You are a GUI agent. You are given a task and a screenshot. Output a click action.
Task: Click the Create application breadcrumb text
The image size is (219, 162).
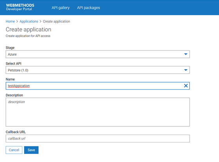[56, 22]
